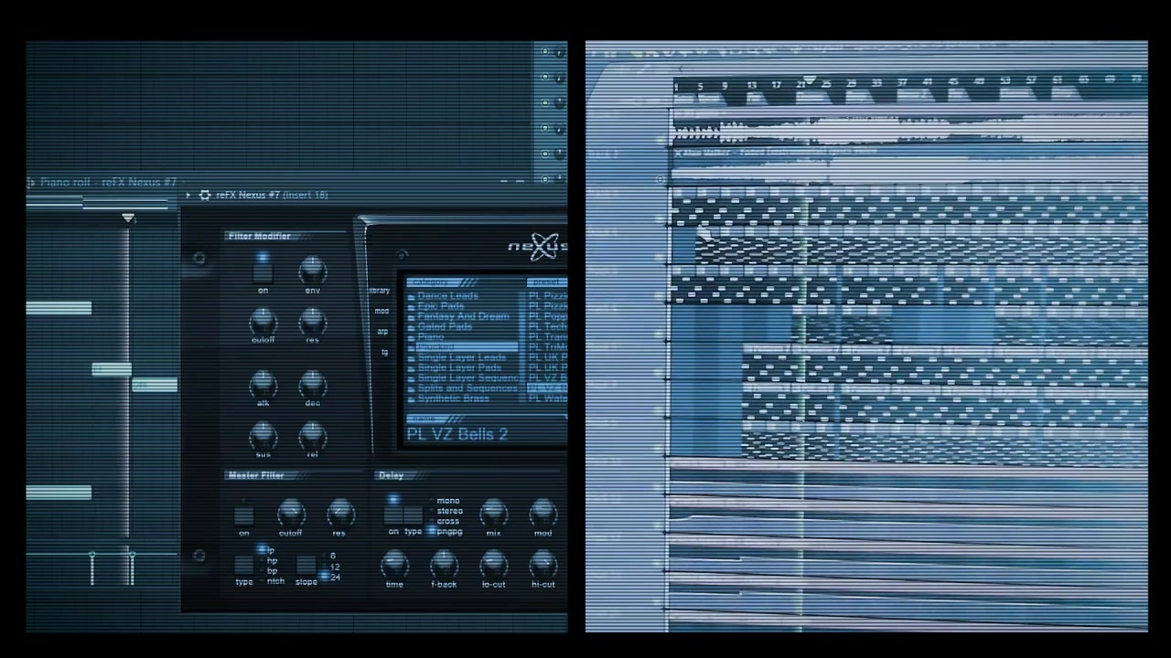Select the Splits and Sequences category
Image resolution: width=1171 pixels, height=658 pixels.
[x=467, y=388]
